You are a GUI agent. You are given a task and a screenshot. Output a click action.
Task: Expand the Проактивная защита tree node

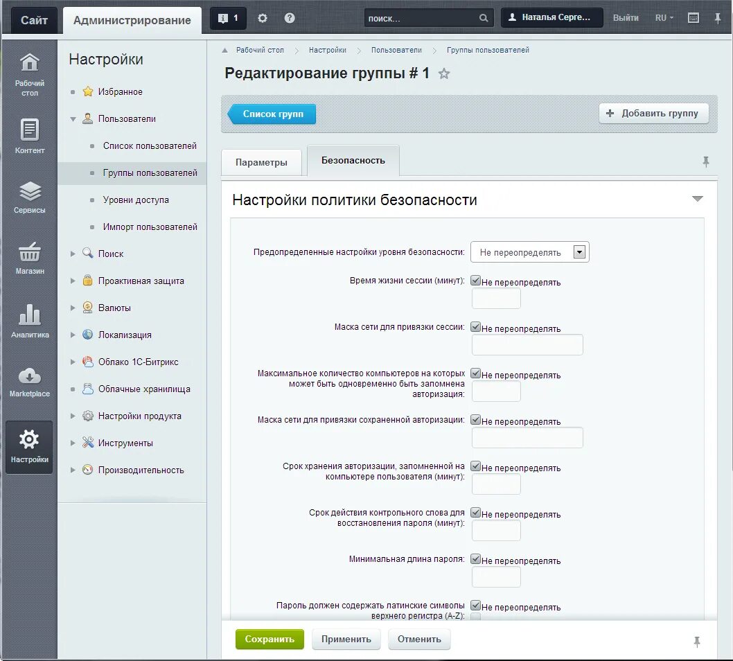73,281
